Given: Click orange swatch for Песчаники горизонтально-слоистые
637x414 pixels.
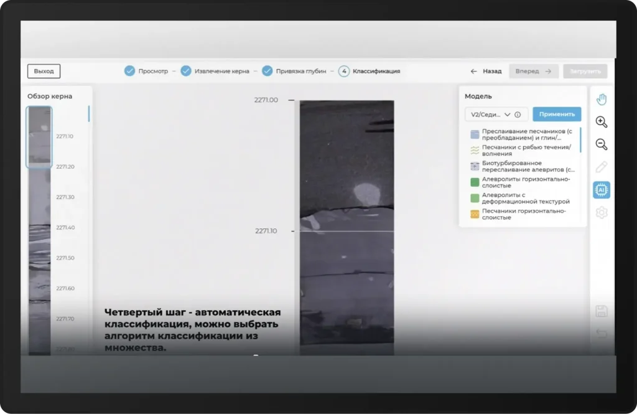Looking at the screenshot, I should point(475,214).
